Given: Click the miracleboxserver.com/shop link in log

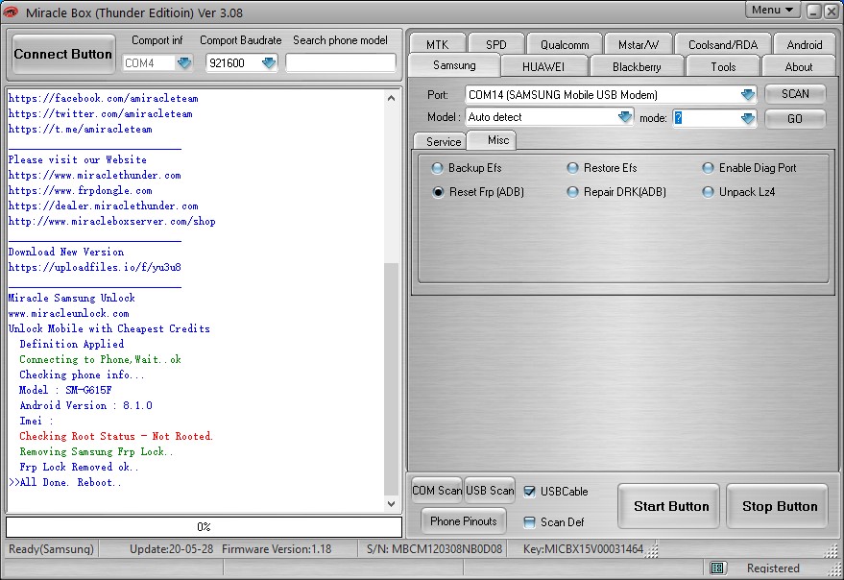Looking at the screenshot, I should point(112,221).
